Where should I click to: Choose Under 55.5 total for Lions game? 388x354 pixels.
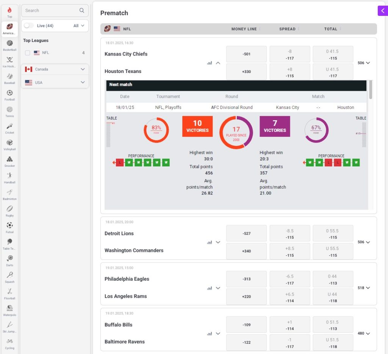tap(333, 252)
